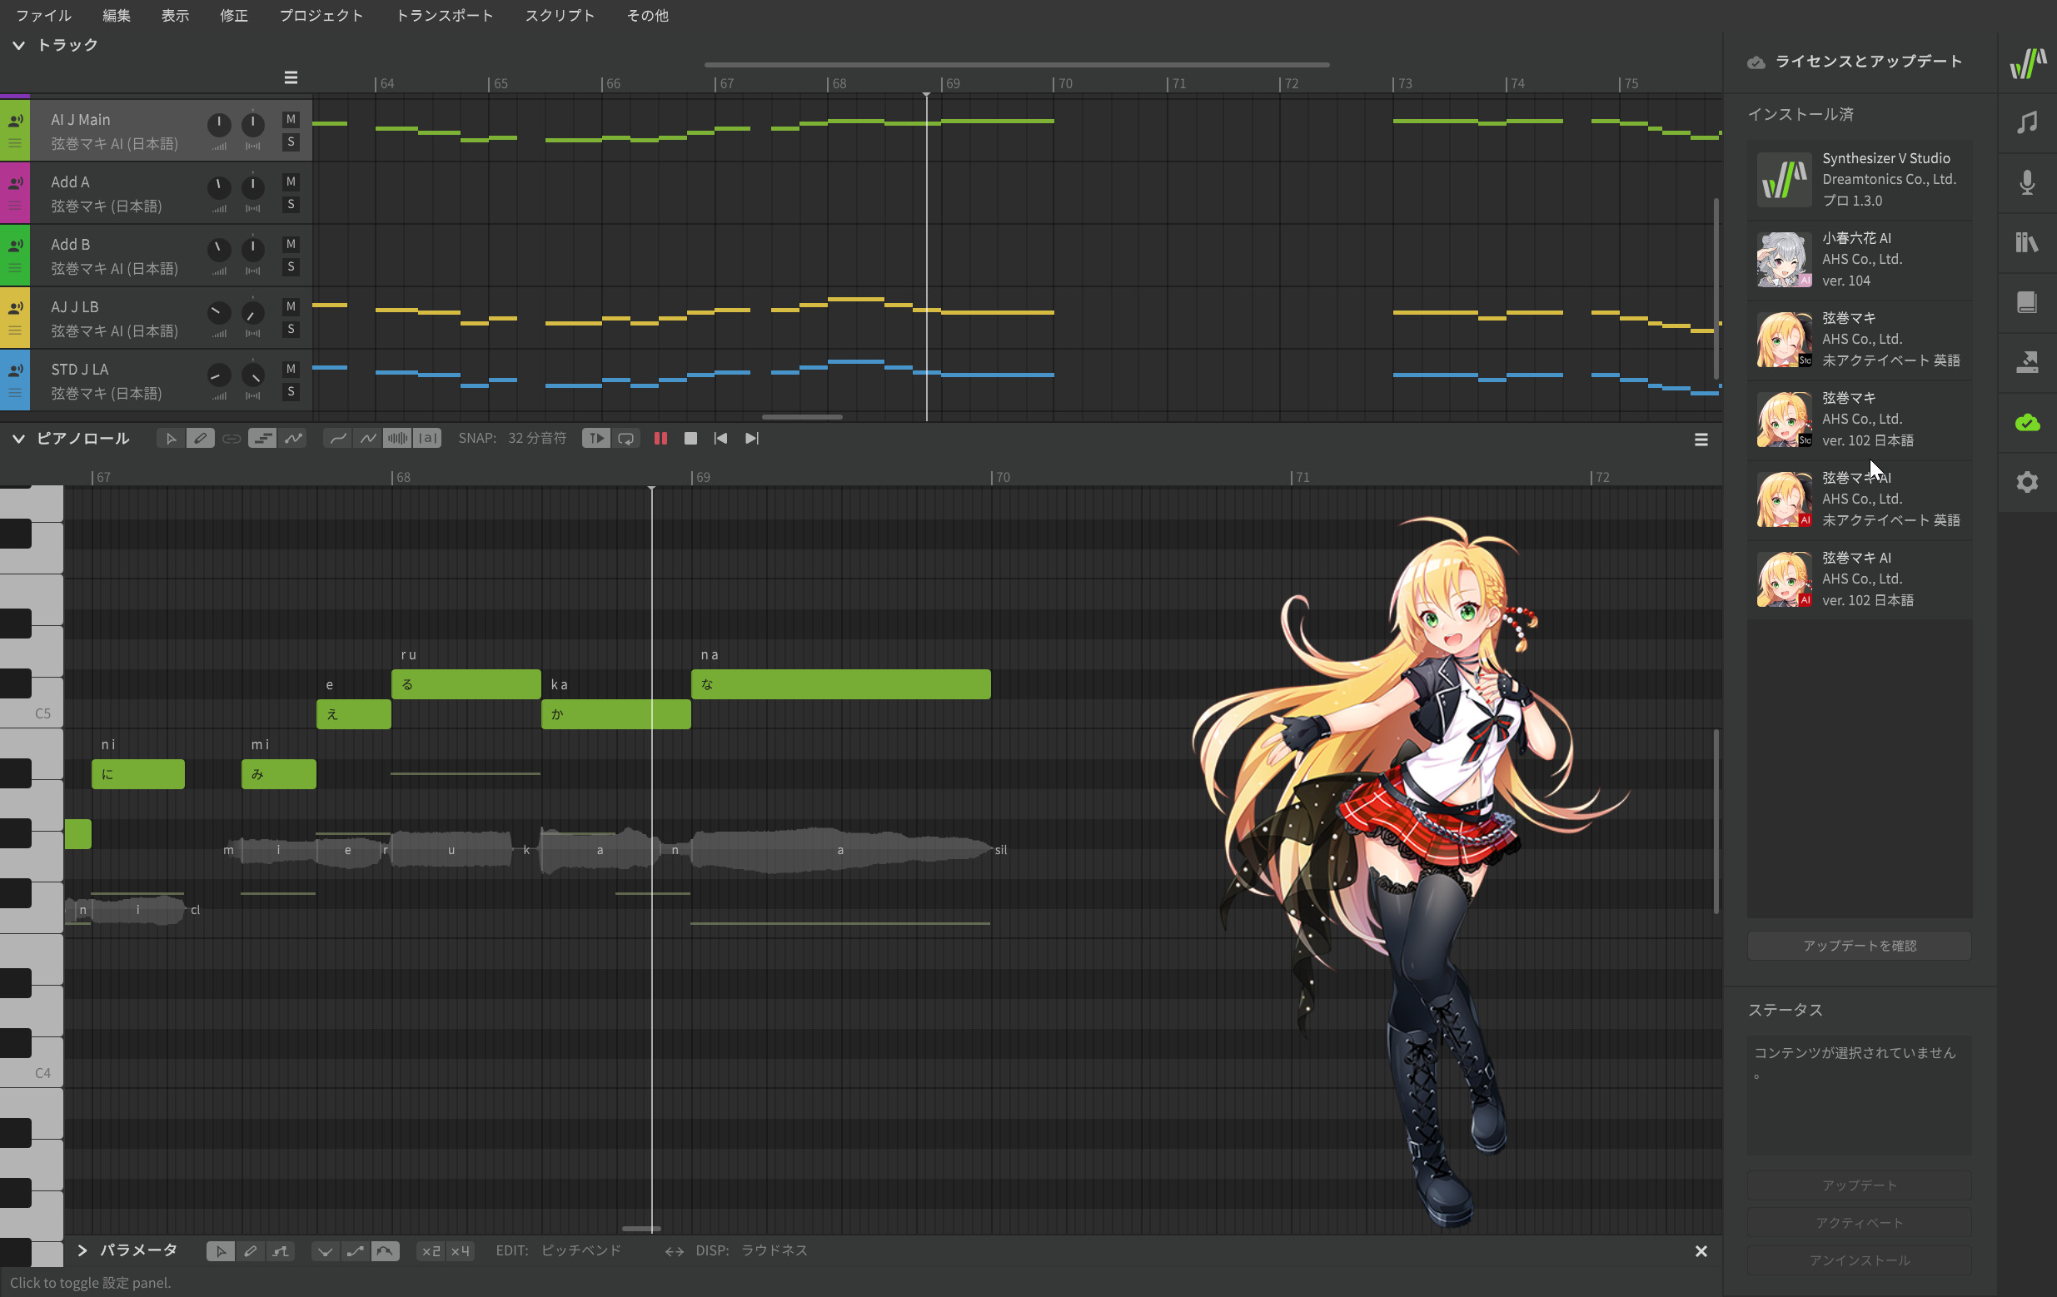Open the 編集 menu
Screen dimensions: 2057x1297
(x=117, y=15)
